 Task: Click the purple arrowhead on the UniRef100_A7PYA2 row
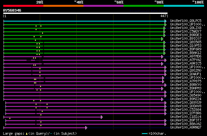[x=166, y=60]
